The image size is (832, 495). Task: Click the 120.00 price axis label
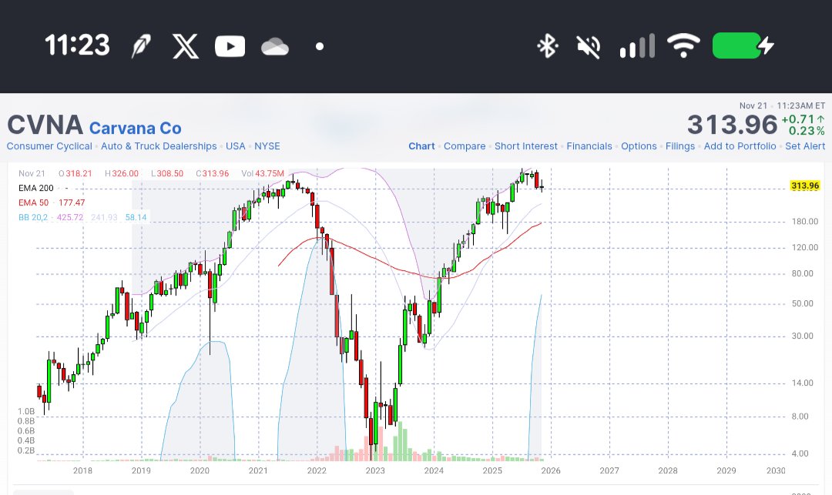[805, 248]
